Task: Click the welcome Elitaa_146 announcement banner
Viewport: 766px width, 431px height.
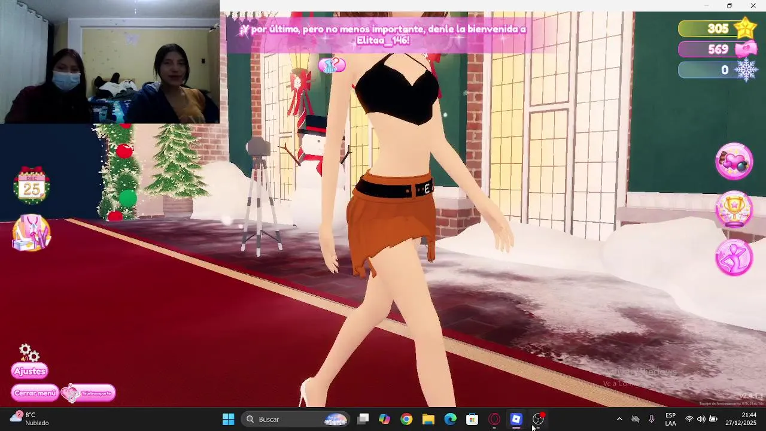Action: coord(383,35)
